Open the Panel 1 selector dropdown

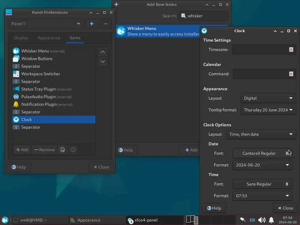pos(46,24)
